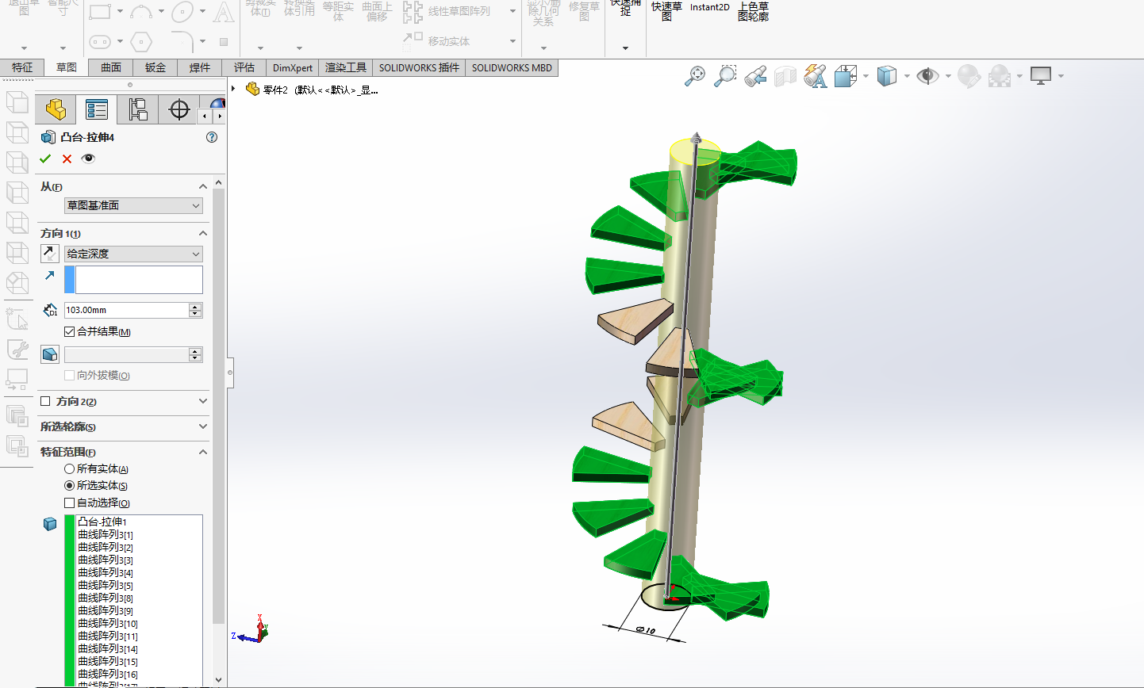Switch to the 评估 Evaluate tab

(244, 68)
